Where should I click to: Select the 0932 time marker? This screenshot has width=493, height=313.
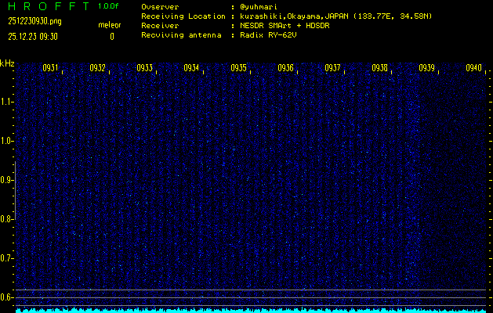pos(97,68)
